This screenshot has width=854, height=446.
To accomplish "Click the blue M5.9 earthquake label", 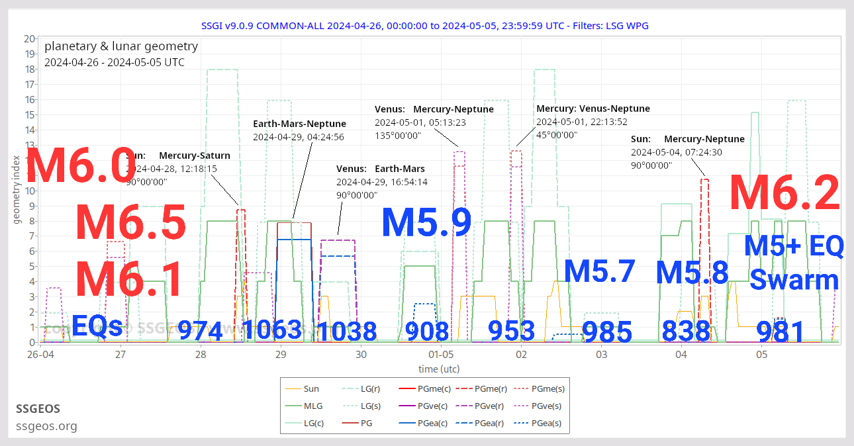I will tap(426, 223).
